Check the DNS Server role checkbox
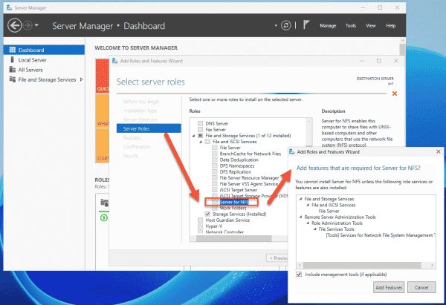This screenshot has height=305, width=446. click(x=200, y=123)
